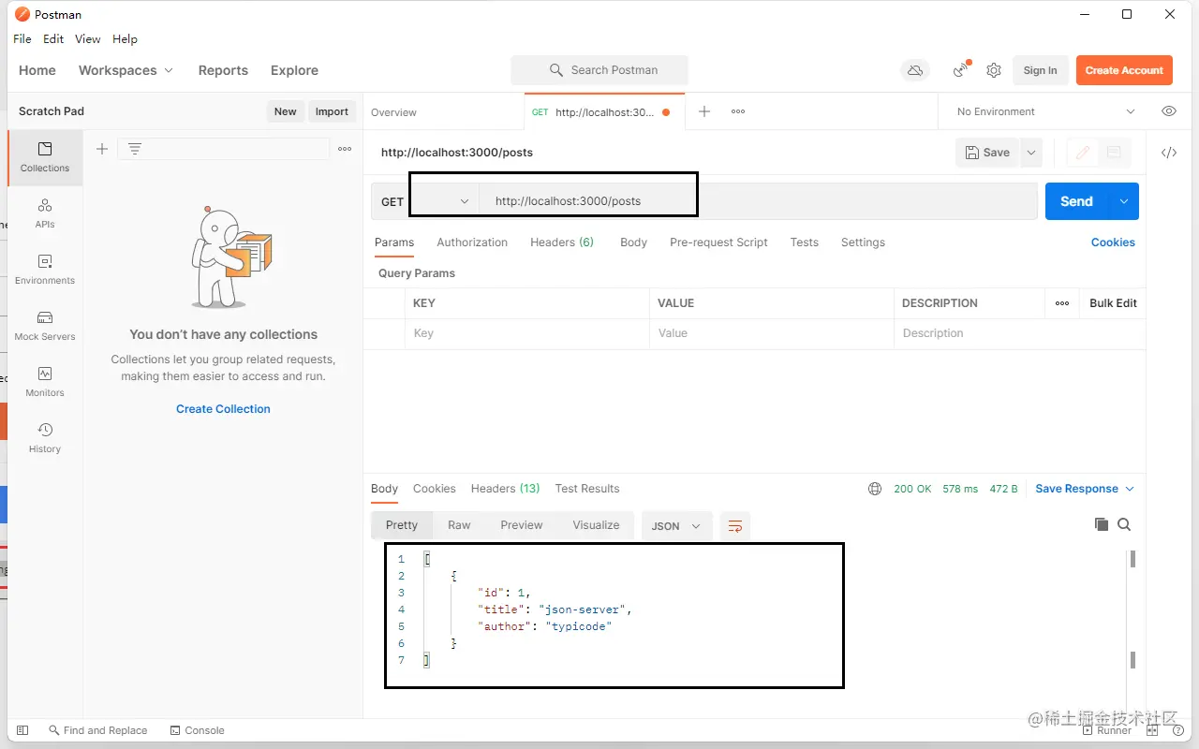1199x749 pixels.
Task: Open the View menu
Action: pyautogui.click(x=88, y=39)
